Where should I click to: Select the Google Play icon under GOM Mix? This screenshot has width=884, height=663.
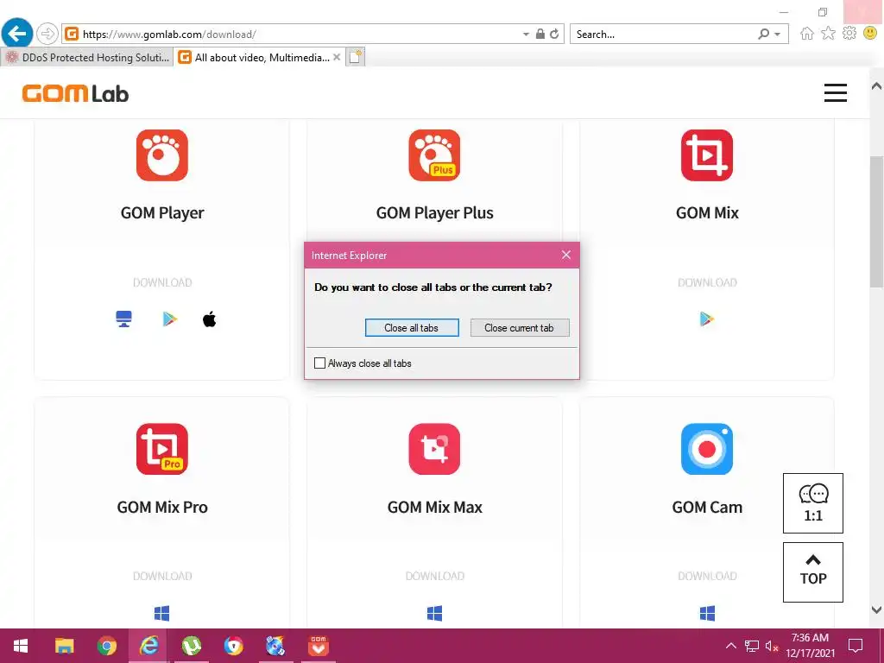pos(706,319)
